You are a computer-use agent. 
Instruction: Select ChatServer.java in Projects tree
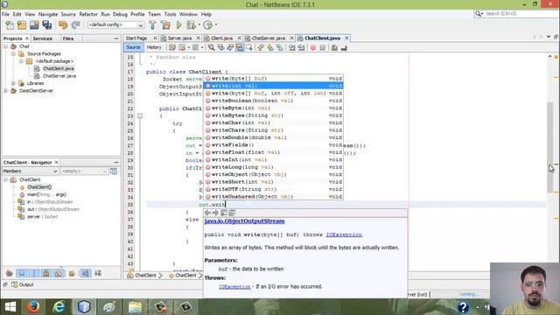pyautogui.click(x=59, y=76)
